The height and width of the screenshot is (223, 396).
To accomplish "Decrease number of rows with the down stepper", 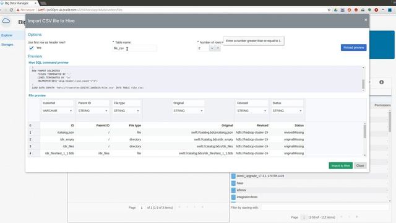I will click(212, 48).
